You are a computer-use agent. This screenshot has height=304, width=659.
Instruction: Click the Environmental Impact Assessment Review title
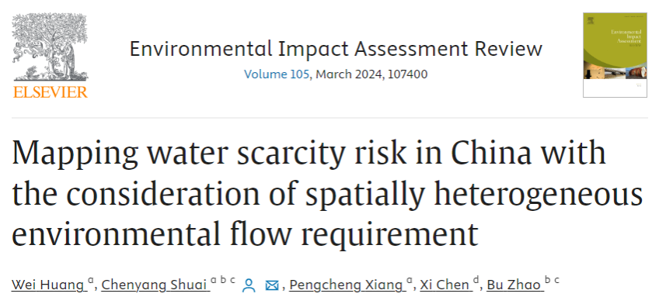(336, 49)
